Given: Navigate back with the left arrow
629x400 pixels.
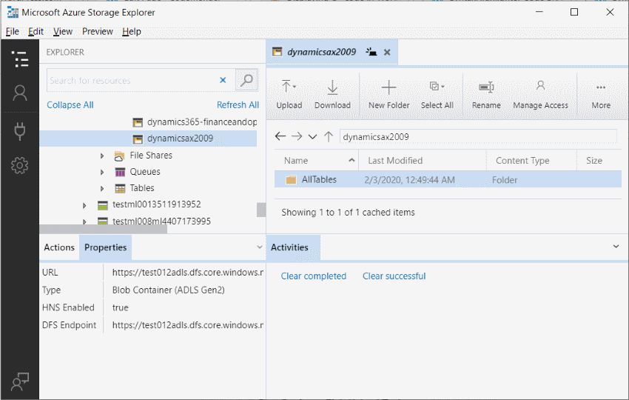Looking at the screenshot, I should click(280, 136).
